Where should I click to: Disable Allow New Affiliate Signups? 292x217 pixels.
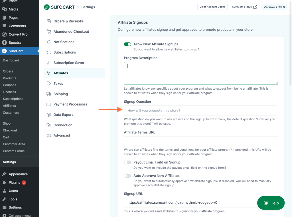click(x=127, y=44)
